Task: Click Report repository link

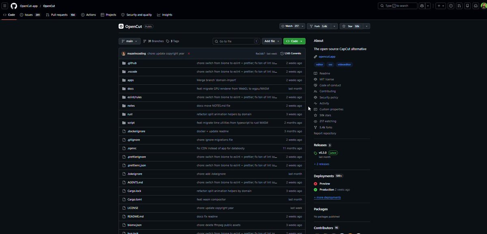Action: tap(325, 133)
